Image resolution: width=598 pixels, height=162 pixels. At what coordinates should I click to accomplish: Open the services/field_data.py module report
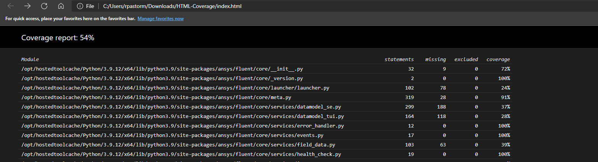tap(178, 145)
